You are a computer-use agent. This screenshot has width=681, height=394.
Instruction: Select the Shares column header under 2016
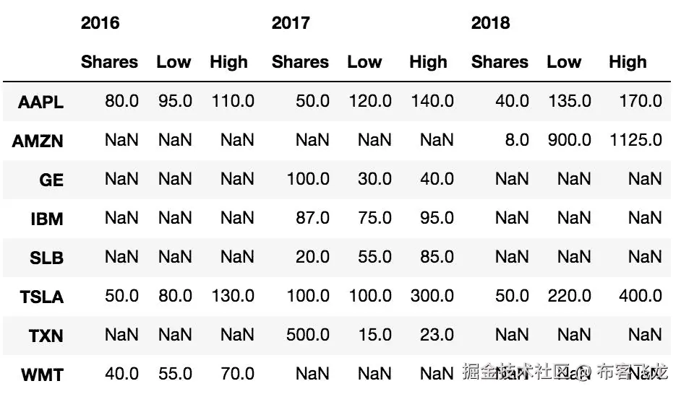(109, 62)
